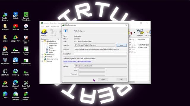Expand the Unfinished category node
Image resolution: width=190 pixels, height=106 pixels.
point(42,54)
